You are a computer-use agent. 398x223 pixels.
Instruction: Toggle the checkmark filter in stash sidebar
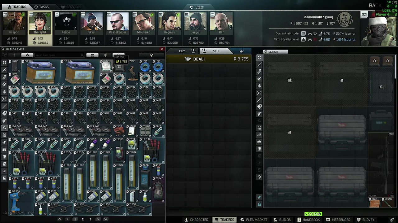(x=259, y=177)
